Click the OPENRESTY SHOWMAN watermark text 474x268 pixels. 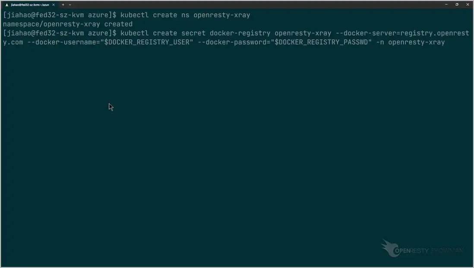click(428, 250)
